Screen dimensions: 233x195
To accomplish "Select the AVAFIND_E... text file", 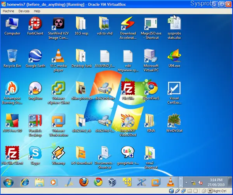I will tap(105, 59).
